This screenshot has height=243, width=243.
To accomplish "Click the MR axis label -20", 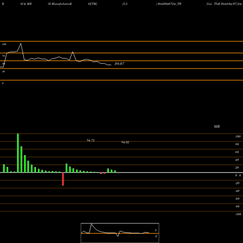I will coord(237,183).
